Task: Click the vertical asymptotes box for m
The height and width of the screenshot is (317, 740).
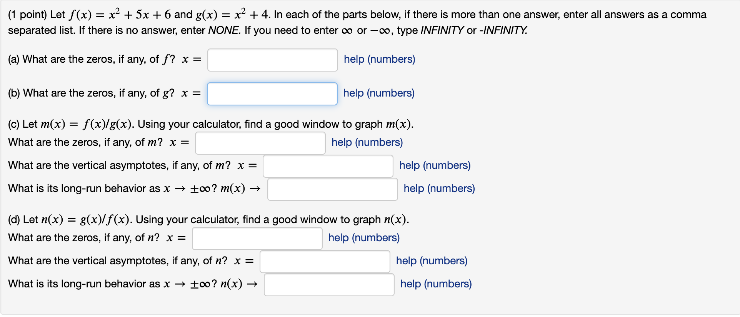Action: click(327, 166)
